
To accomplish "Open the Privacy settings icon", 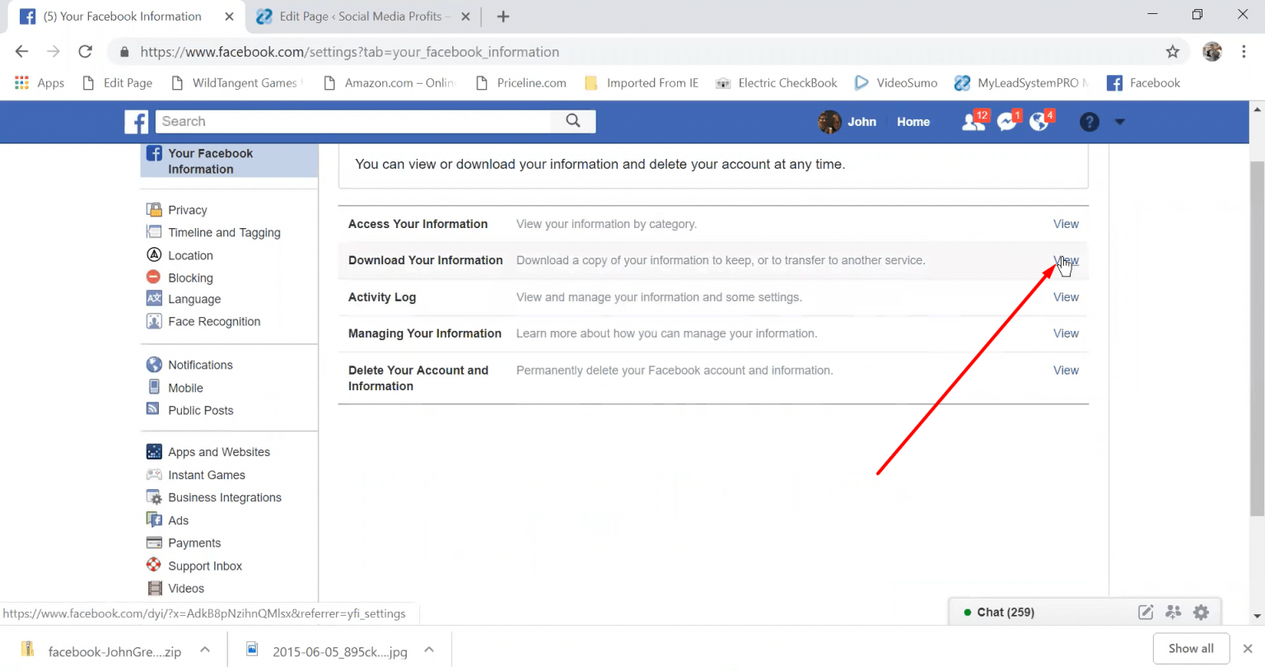I will 154,209.
